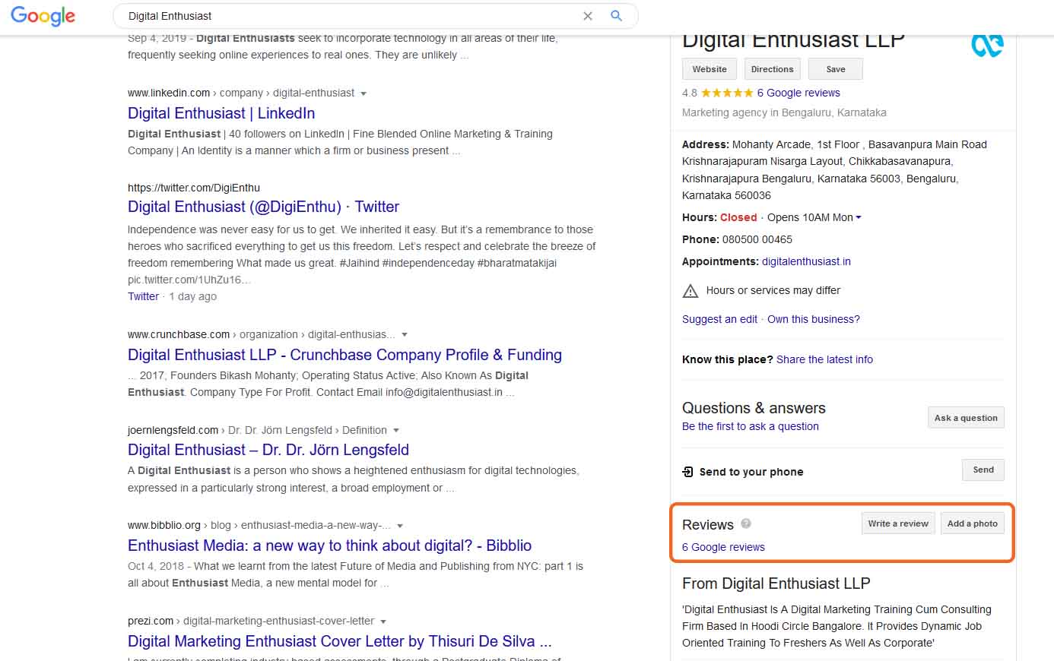Click the Send button

coord(983,470)
